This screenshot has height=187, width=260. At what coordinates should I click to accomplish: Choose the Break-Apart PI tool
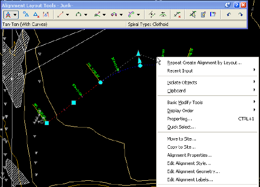click(x=46, y=14)
